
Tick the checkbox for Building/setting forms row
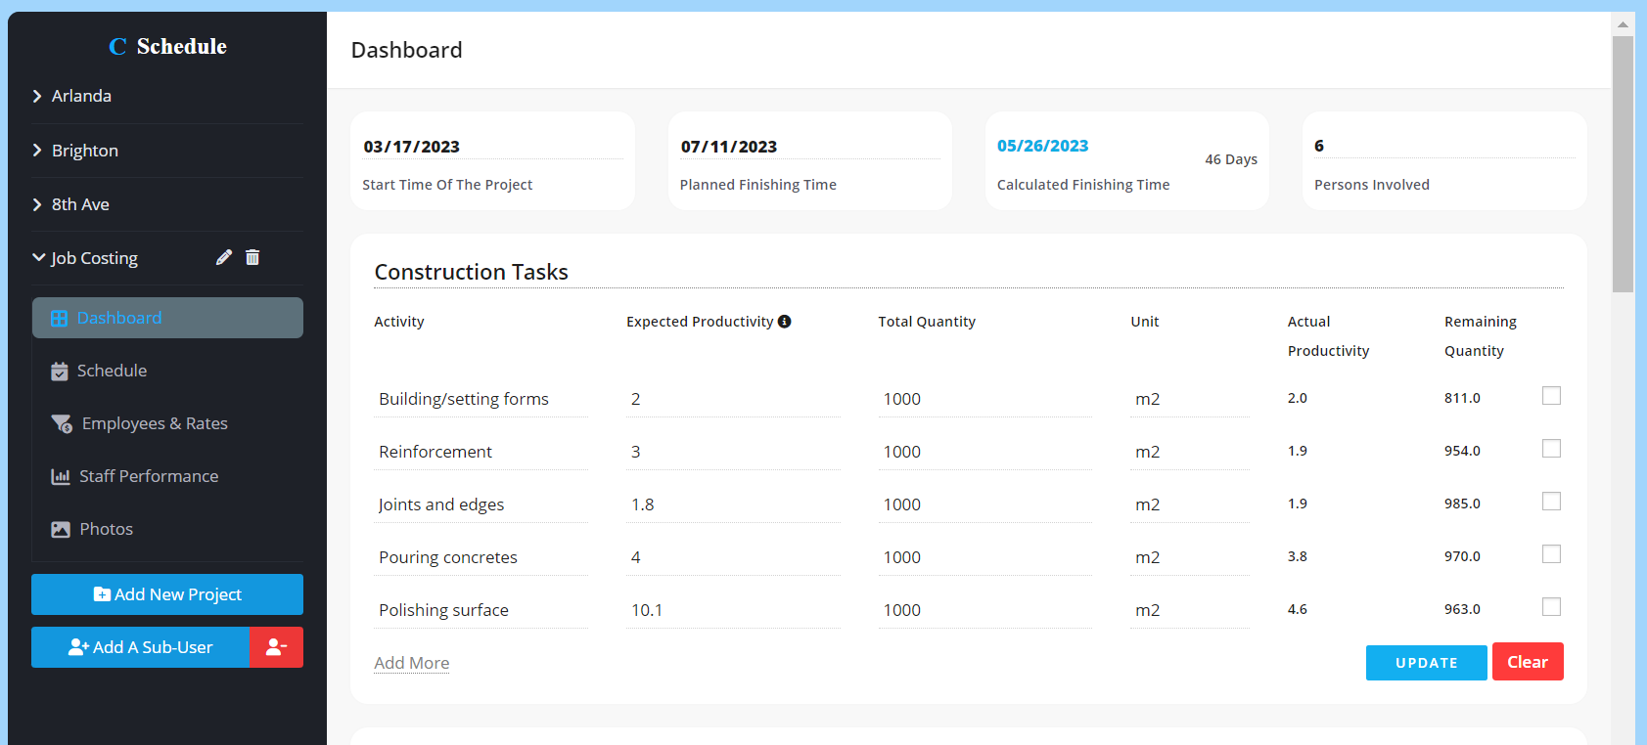point(1551,396)
